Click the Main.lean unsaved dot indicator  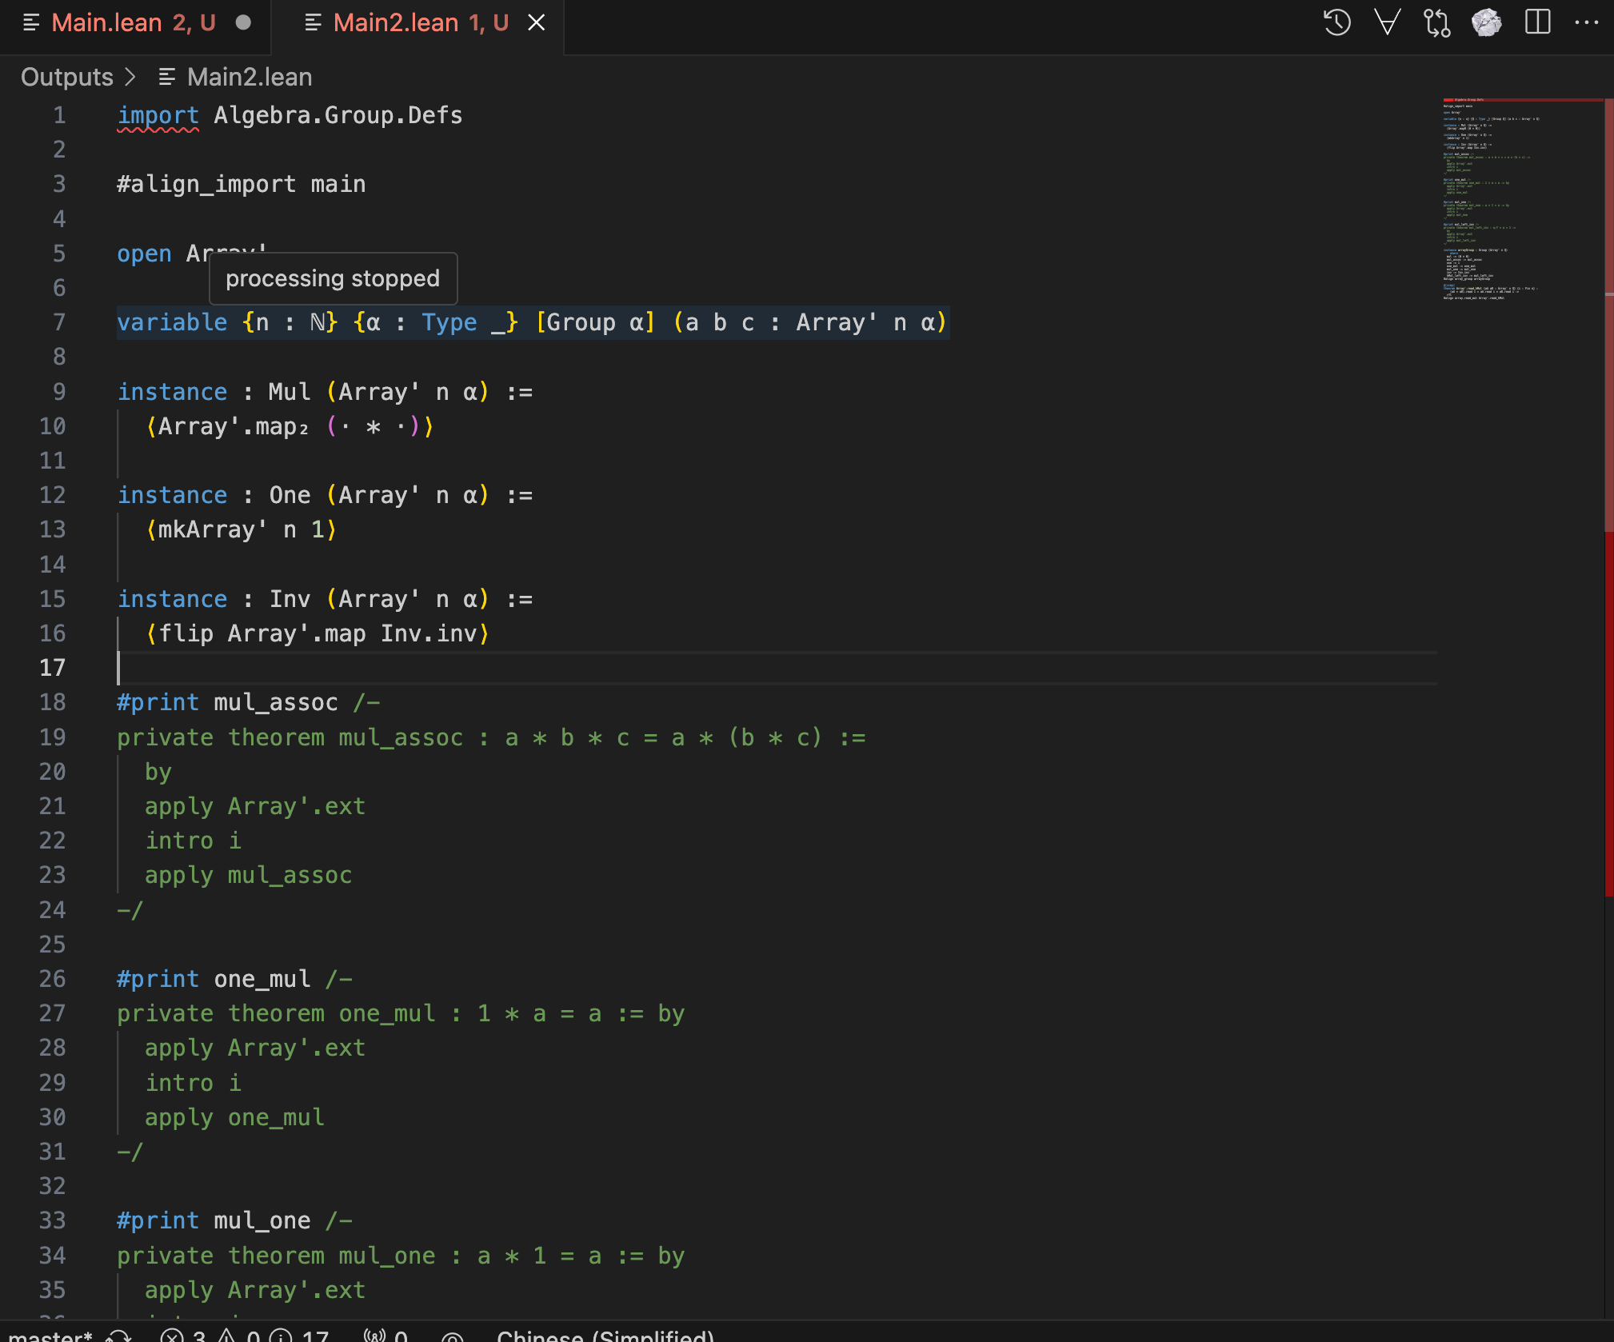pos(243,23)
